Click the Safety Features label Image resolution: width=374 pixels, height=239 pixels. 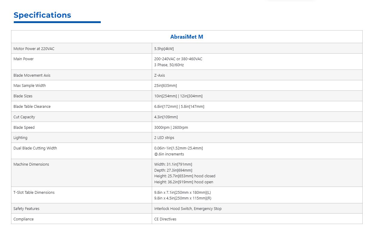pyautogui.click(x=26, y=208)
